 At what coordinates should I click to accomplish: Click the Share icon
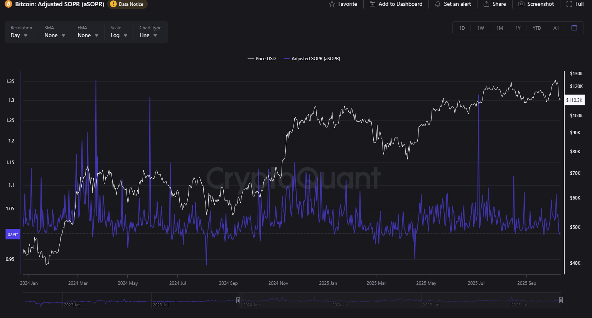tap(486, 4)
